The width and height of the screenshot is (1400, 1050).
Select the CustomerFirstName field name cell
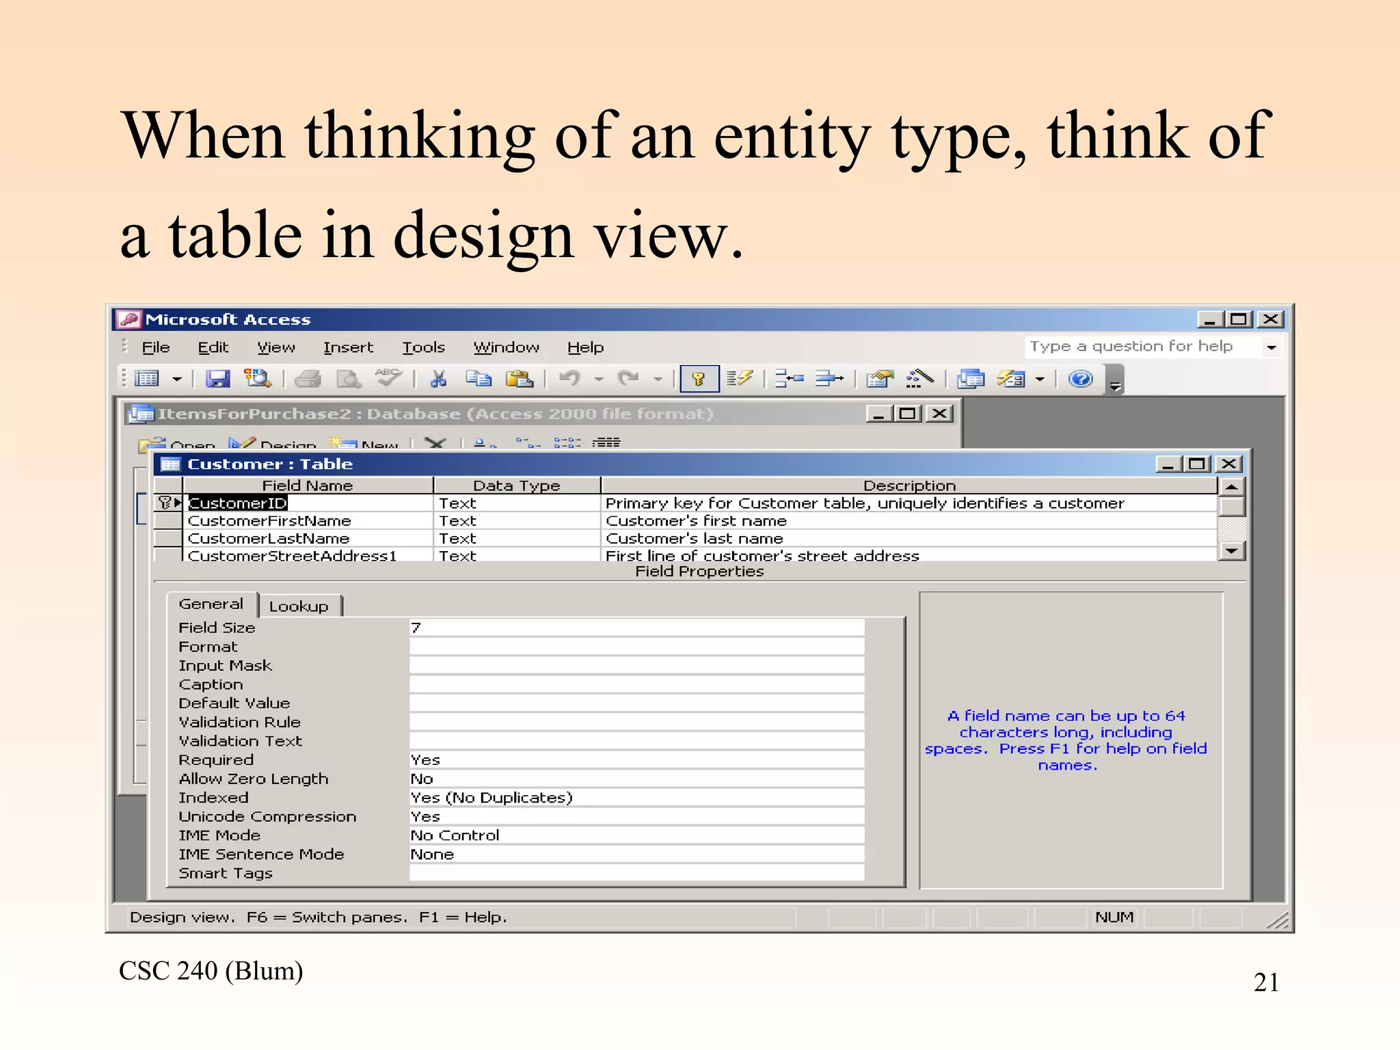point(309,521)
